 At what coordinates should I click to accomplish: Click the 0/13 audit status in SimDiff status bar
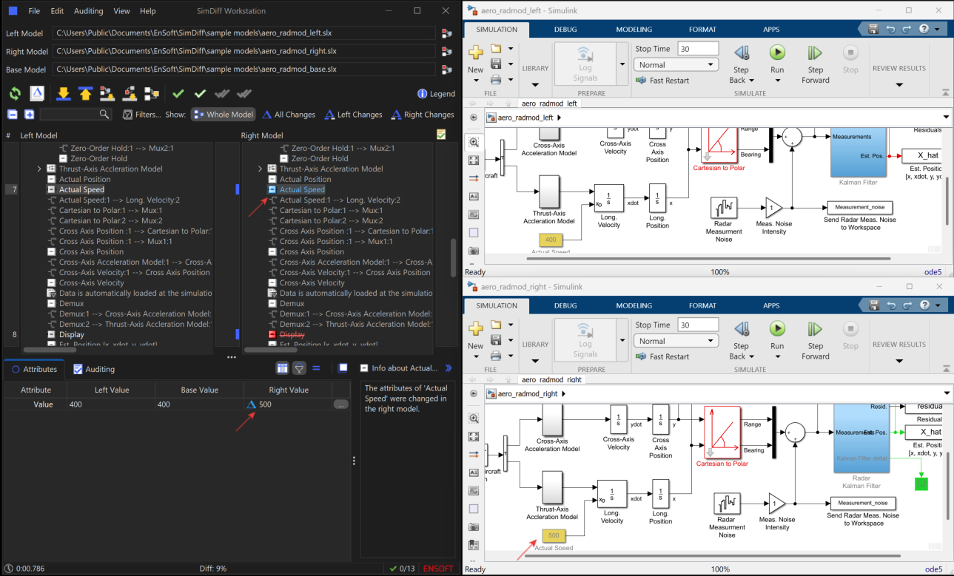402,569
